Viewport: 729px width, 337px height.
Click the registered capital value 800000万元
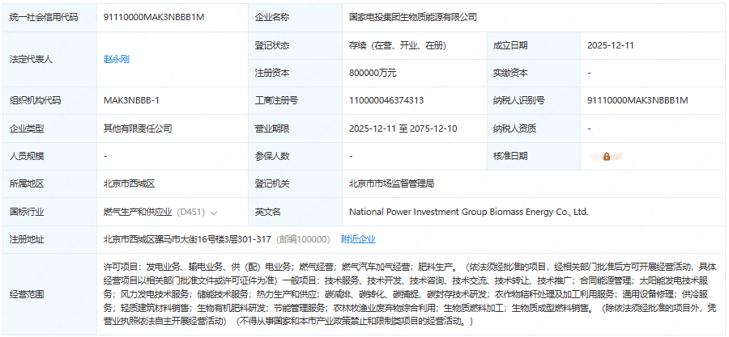pos(373,73)
